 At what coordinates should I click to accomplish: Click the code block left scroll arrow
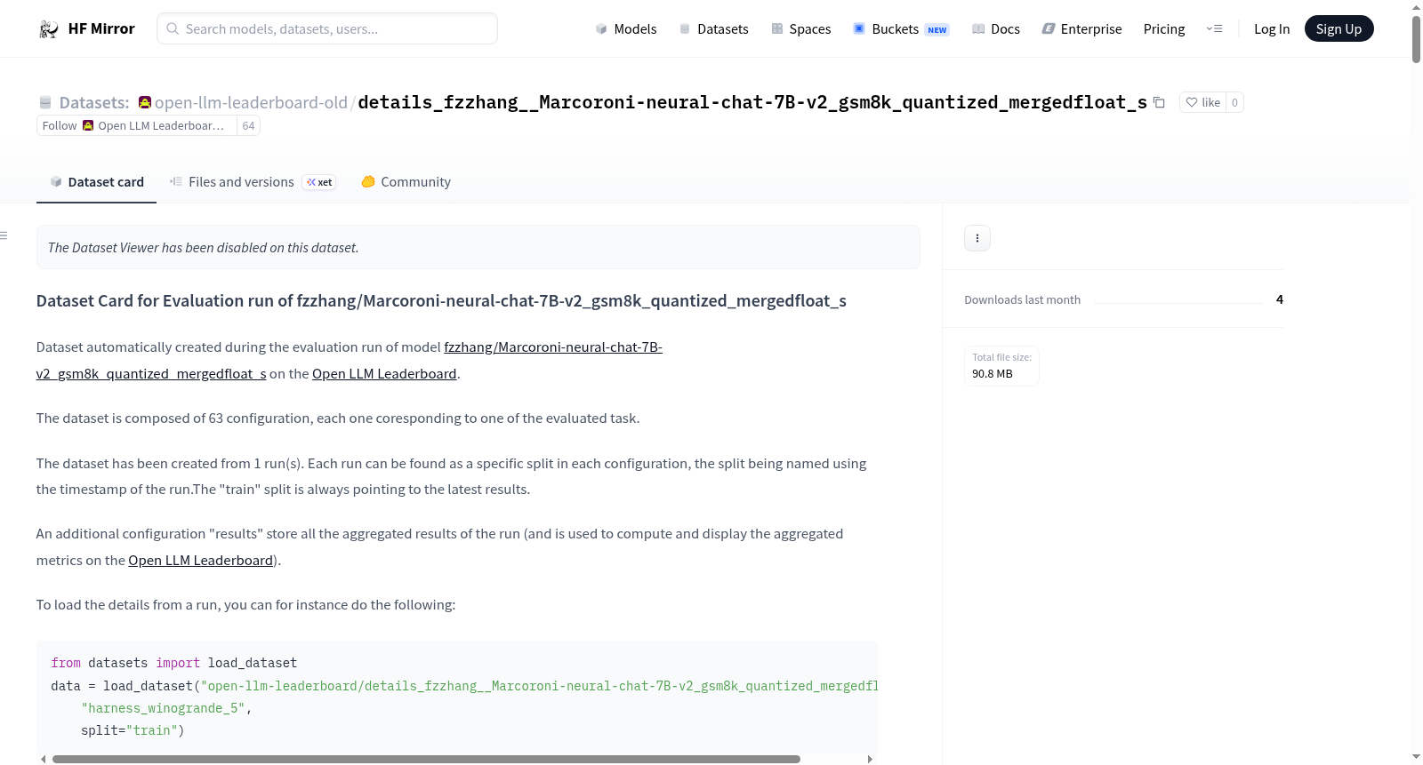43,759
